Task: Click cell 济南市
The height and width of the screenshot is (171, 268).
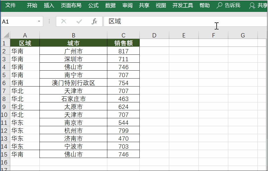Action: [74, 138]
